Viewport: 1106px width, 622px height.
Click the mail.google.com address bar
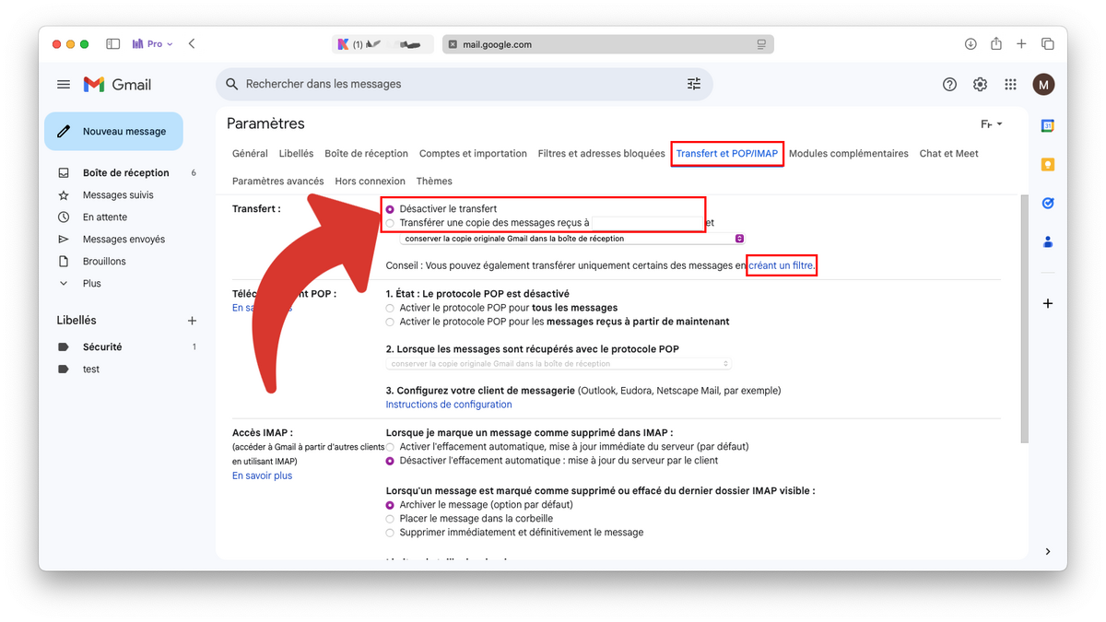coord(608,44)
